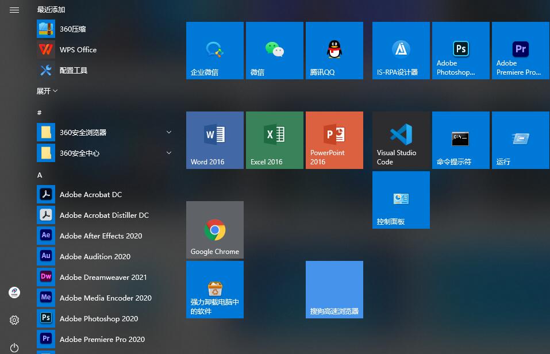Launch the Word 2016 tile
Image resolution: width=550 pixels, height=354 pixels.
pyautogui.click(x=215, y=140)
